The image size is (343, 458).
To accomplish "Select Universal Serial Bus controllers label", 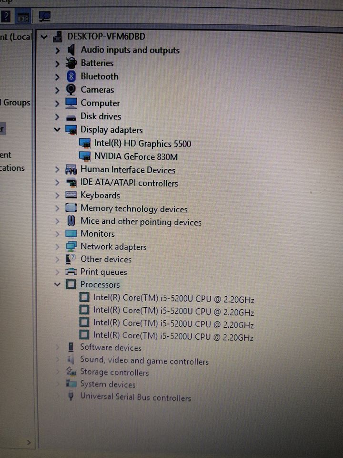I will [136, 397].
